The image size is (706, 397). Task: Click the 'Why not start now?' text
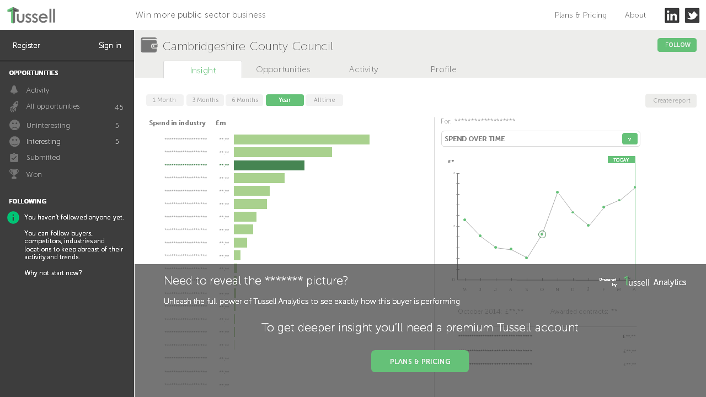pyautogui.click(x=53, y=273)
